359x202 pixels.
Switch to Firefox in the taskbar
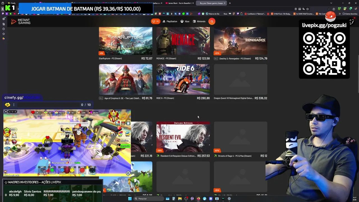coord(198,199)
